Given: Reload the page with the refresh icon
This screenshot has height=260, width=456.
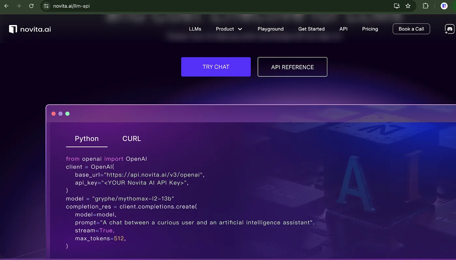Looking at the screenshot, I should pos(31,6).
